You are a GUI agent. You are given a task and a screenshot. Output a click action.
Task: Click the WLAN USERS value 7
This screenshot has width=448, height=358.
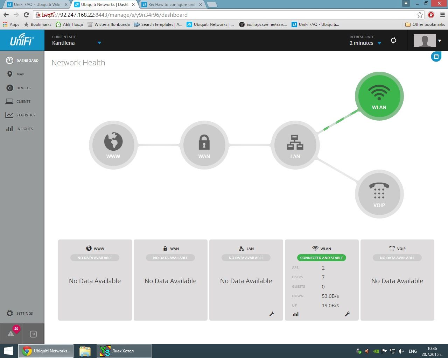[x=323, y=277]
